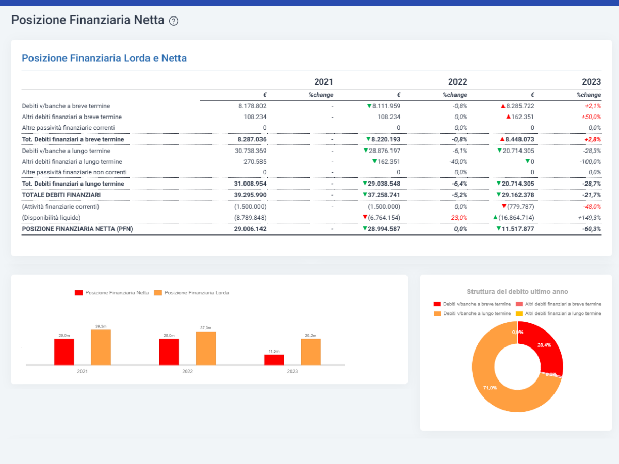Click the -48,0% change value

[x=592, y=206]
